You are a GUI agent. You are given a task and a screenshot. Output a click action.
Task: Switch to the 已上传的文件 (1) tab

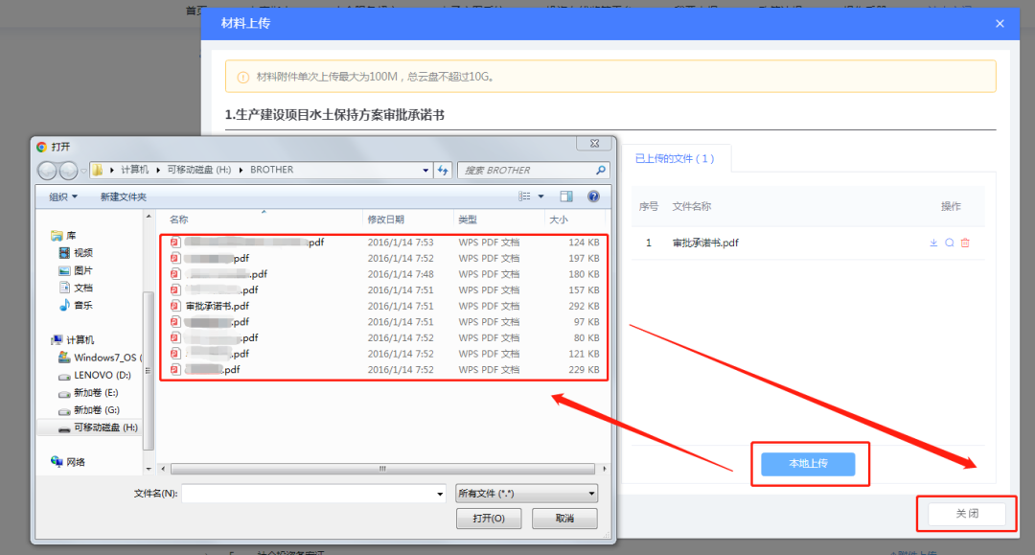pyautogui.click(x=674, y=158)
